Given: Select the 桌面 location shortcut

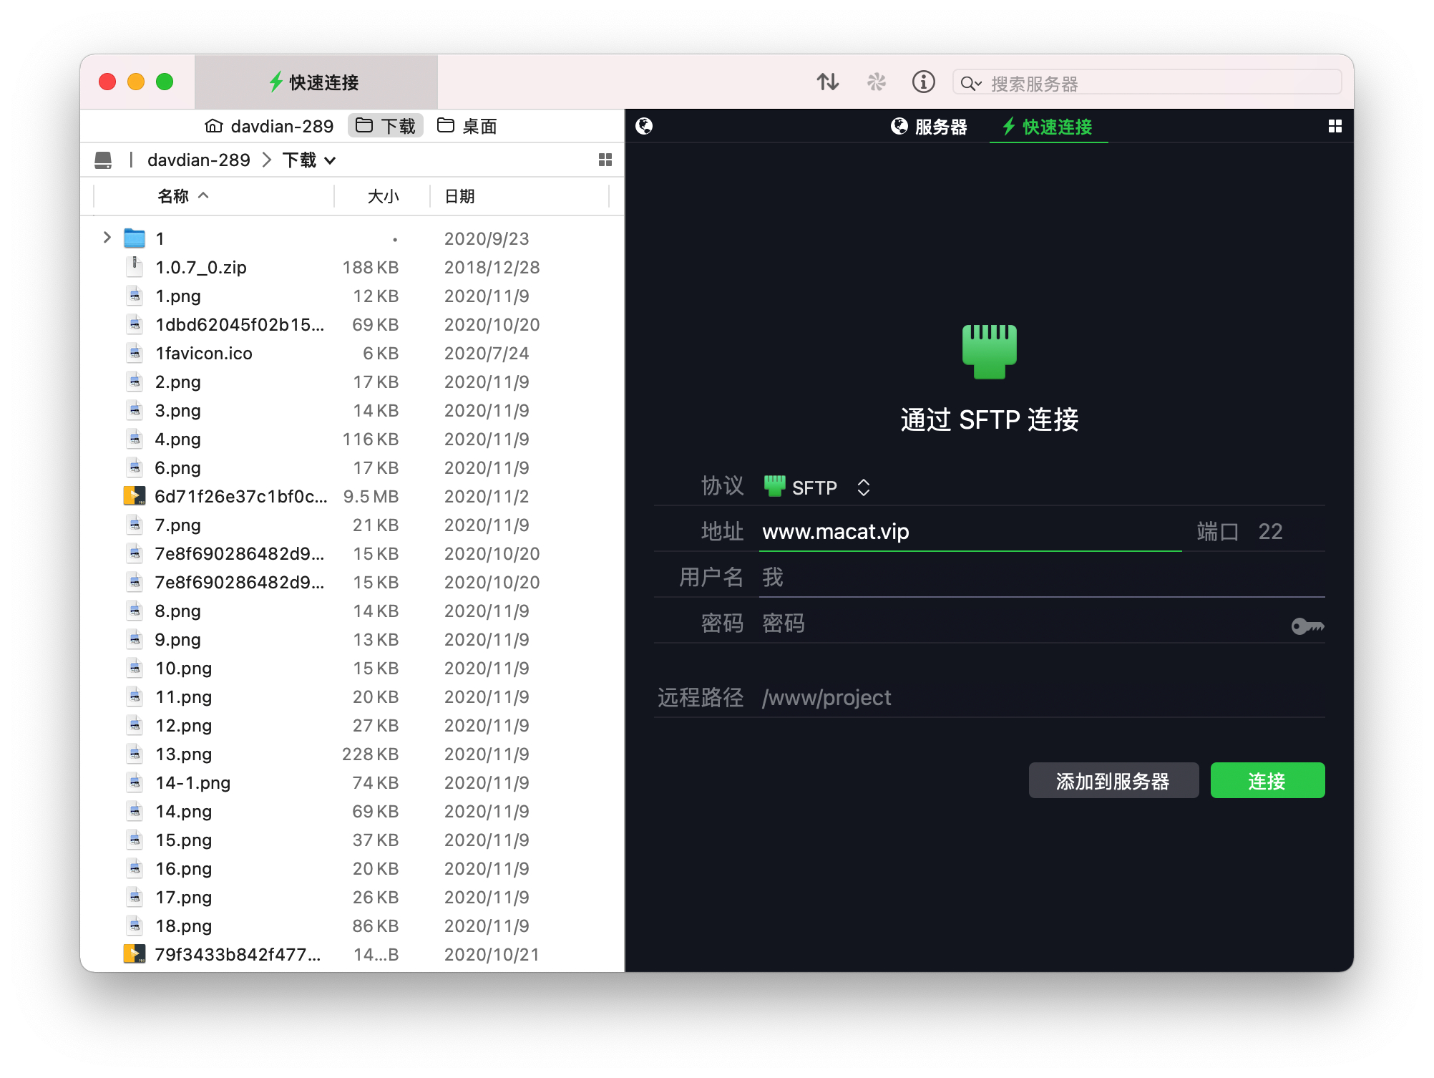Looking at the screenshot, I should pyautogui.click(x=467, y=127).
